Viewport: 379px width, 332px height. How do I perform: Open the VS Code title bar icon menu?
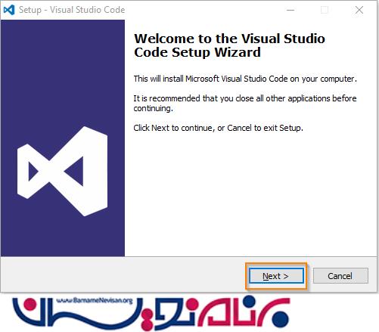[x=9, y=10]
